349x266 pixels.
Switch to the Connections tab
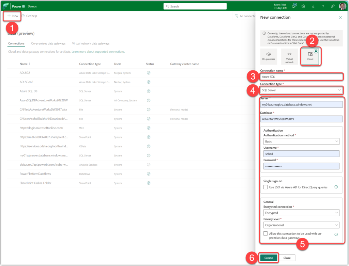[16, 43]
